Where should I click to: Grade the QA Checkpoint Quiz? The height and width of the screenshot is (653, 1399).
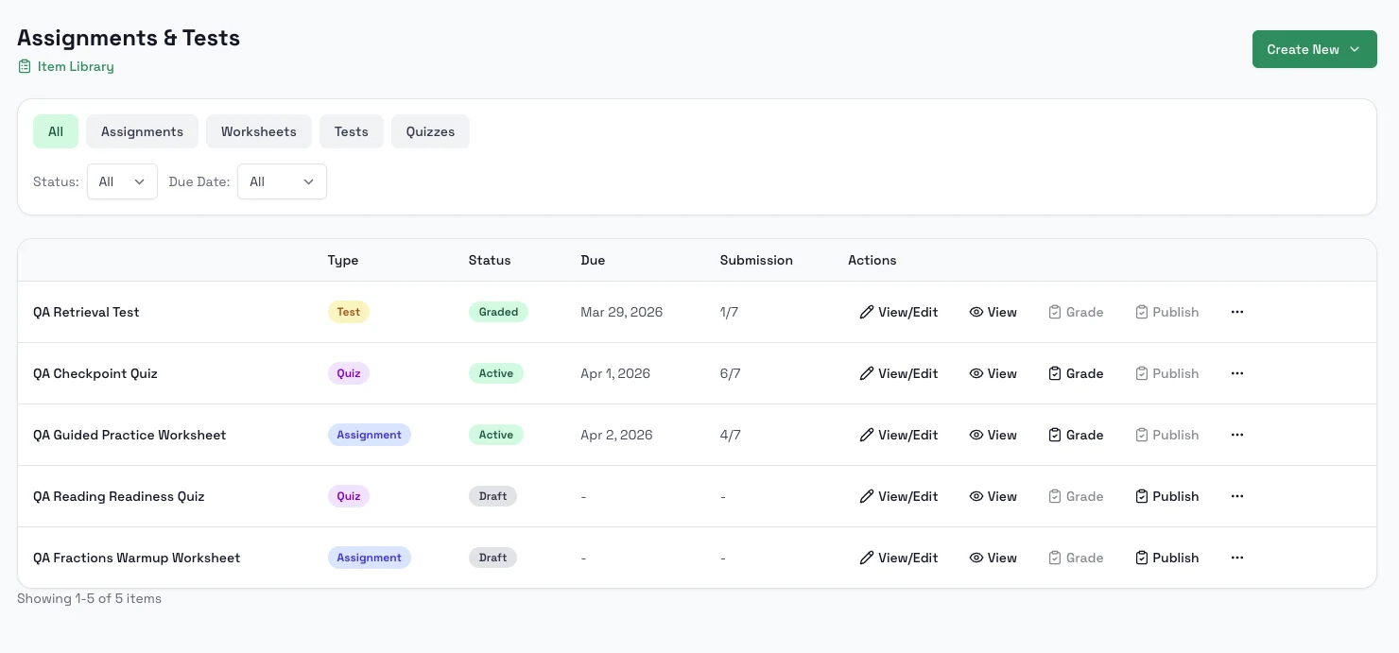(x=1076, y=373)
